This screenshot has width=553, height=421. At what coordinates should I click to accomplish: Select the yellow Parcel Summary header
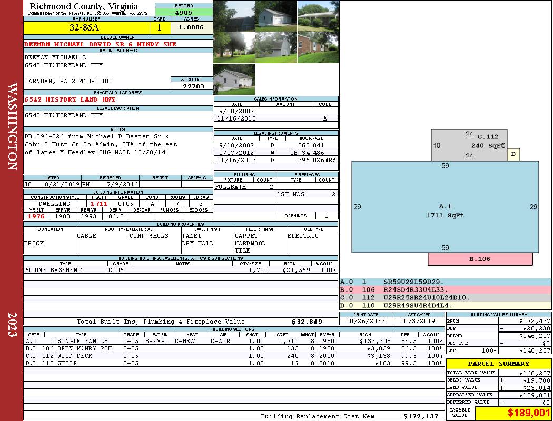pos(498,364)
